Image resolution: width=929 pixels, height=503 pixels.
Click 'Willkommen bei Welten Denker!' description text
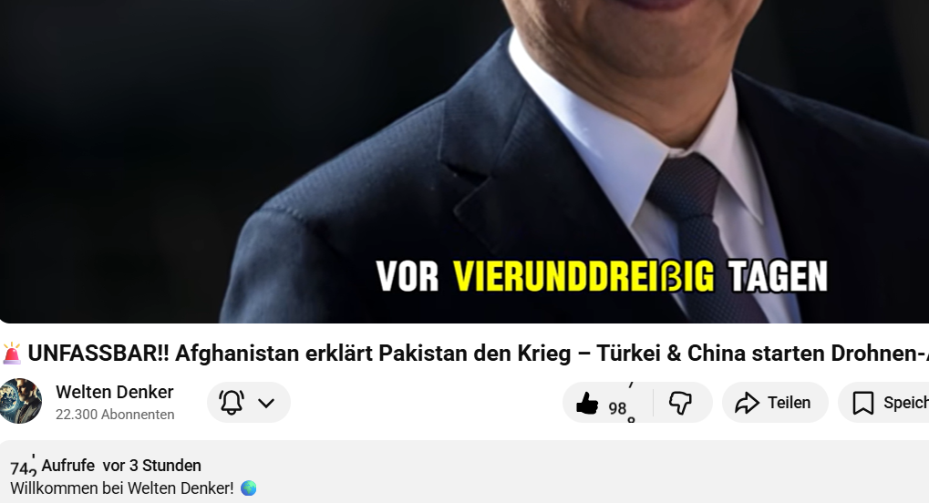pos(122,488)
